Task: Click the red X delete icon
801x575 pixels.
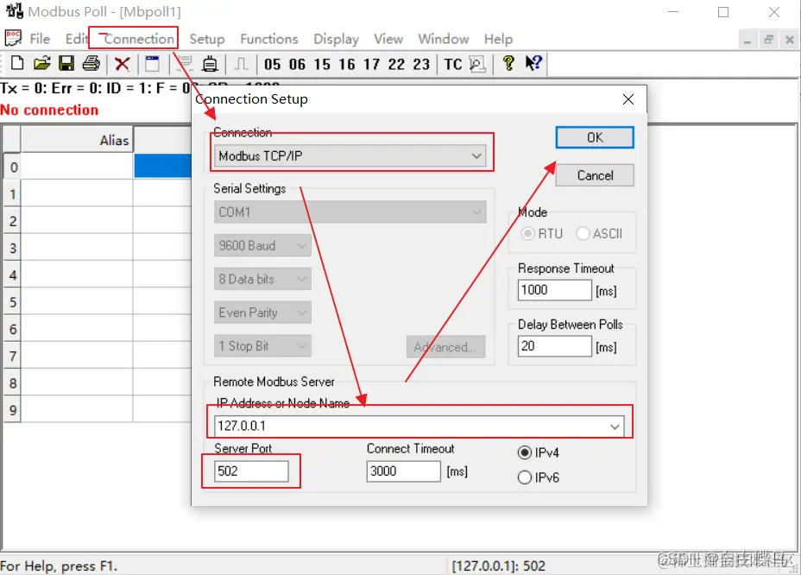Action: click(x=122, y=64)
